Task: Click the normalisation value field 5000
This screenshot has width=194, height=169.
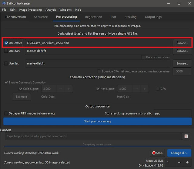Action: (182, 71)
